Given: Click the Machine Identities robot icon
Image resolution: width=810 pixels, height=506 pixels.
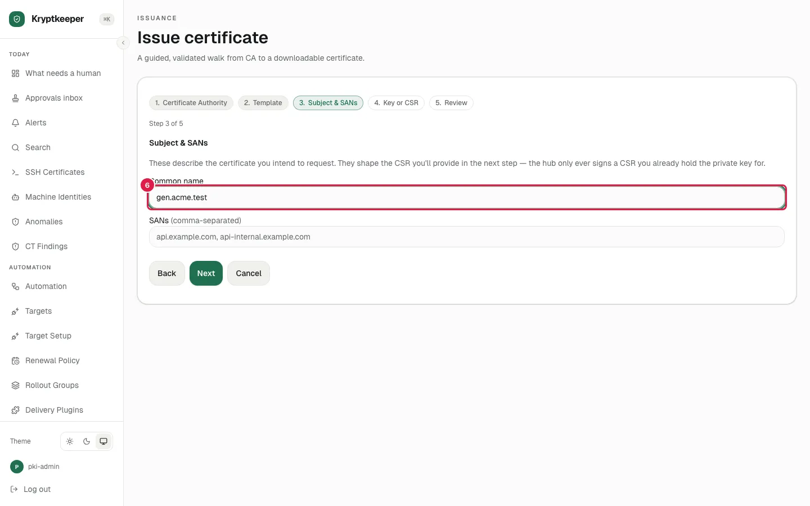Looking at the screenshot, I should point(15,197).
